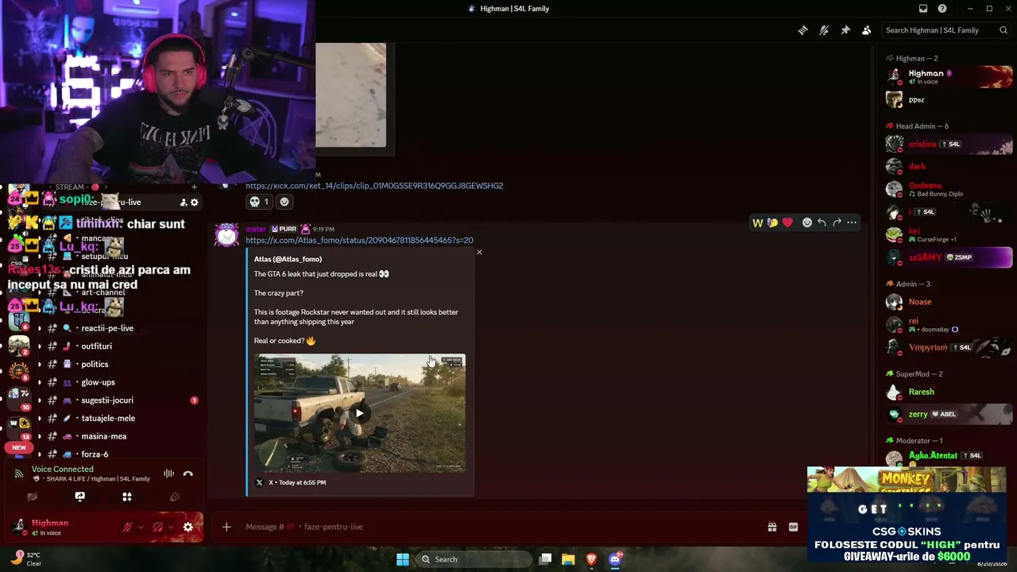Expand input device options arrow

141,528
